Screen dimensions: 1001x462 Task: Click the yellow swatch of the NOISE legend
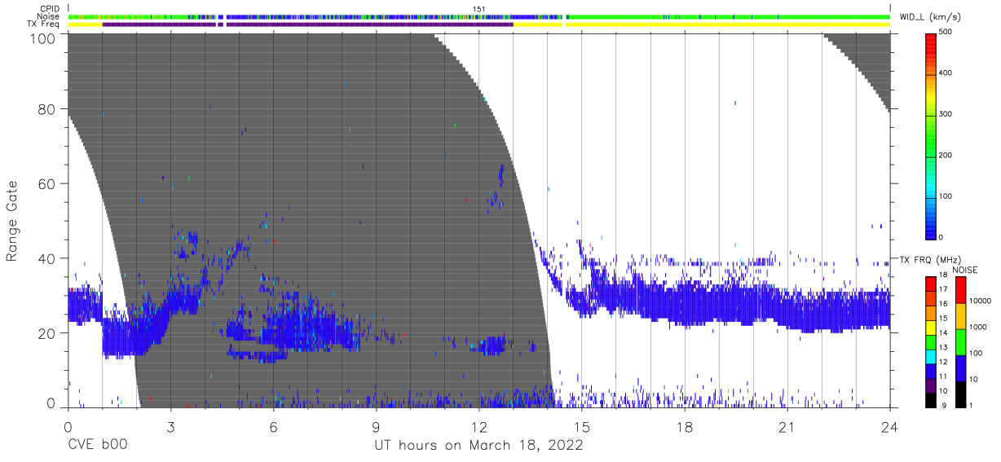pyautogui.click(x=959, y=315)
